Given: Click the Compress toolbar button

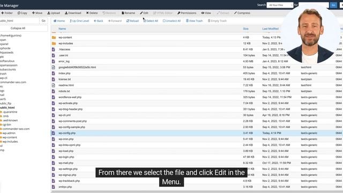Looking at the screenshot, I should coord(242,13).
